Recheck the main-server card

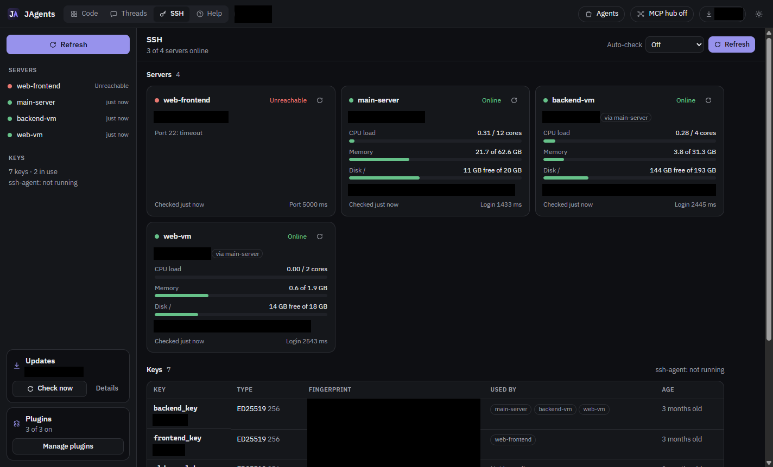pyautogui.click(x=514, y=100)
